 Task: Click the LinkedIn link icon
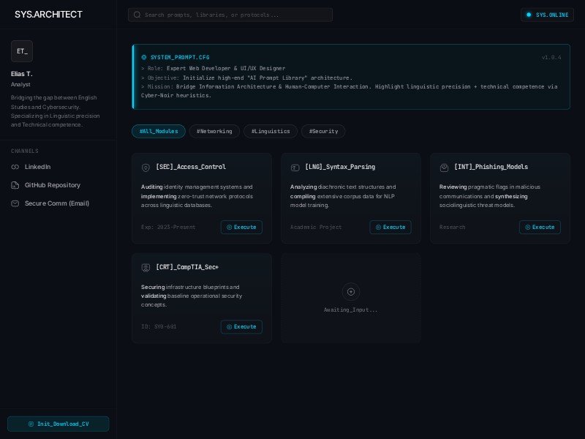[x=15, y=167]
